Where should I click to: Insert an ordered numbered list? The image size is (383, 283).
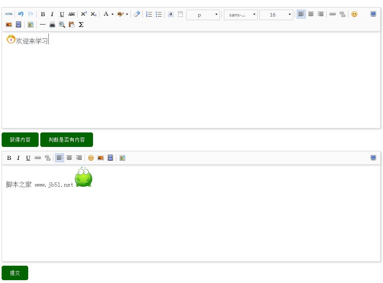tap(149, 14)
